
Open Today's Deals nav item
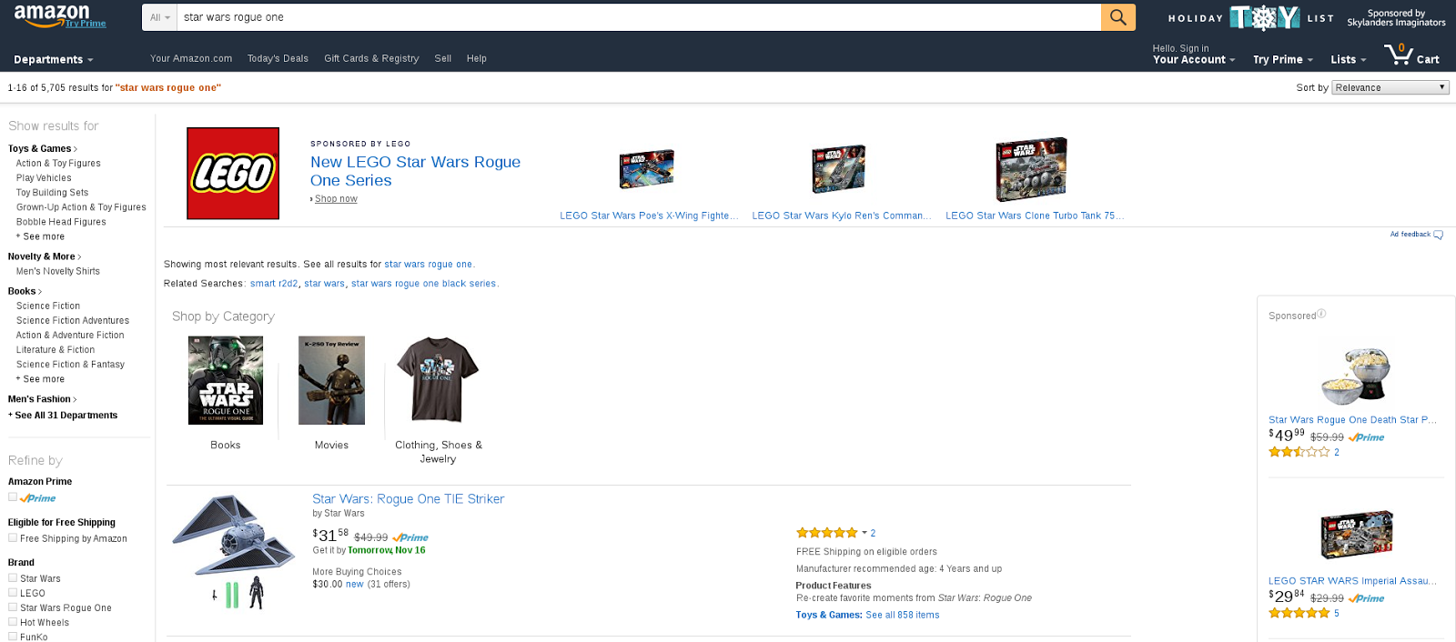[278, 58]
